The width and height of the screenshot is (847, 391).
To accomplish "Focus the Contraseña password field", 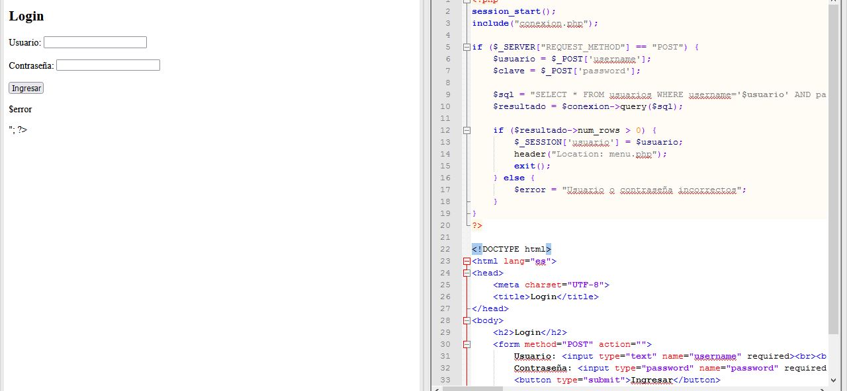I will point(108,65).
